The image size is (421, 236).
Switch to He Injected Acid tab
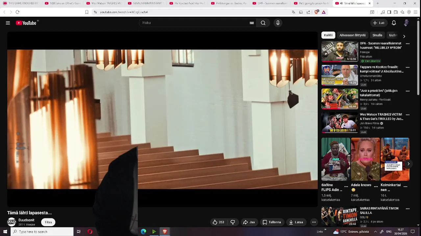click(187, 3)
